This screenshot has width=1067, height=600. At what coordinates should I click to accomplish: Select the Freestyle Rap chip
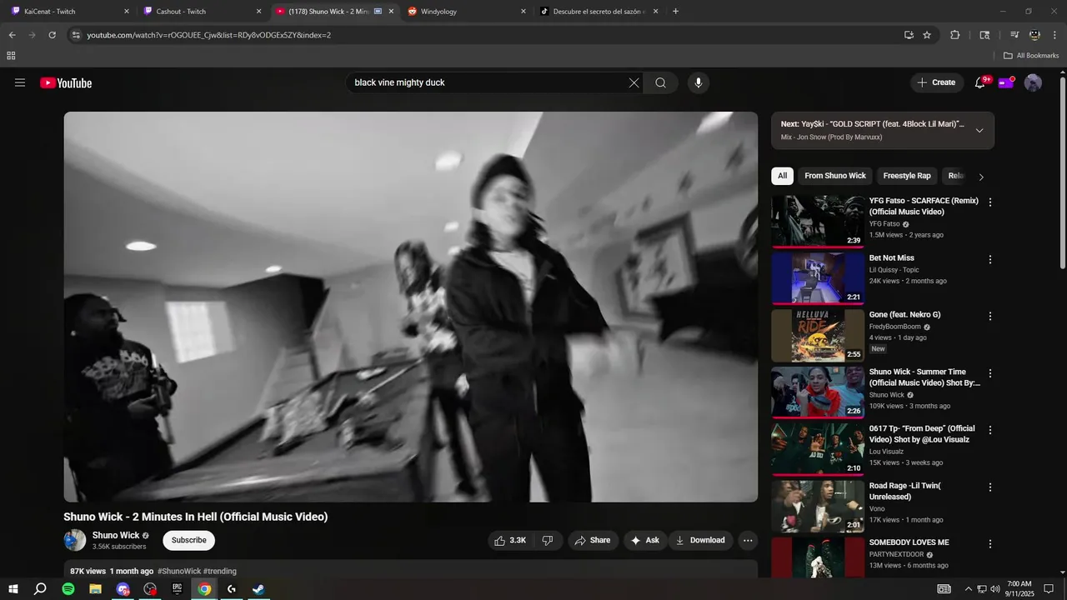click(x=907, y=176)
